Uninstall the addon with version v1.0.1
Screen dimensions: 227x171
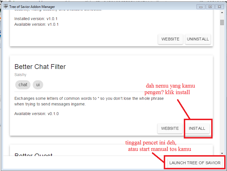(198, 39)
